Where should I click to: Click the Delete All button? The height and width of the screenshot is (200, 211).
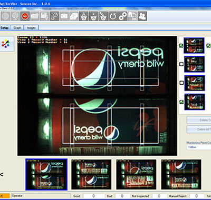pos(199,129)
